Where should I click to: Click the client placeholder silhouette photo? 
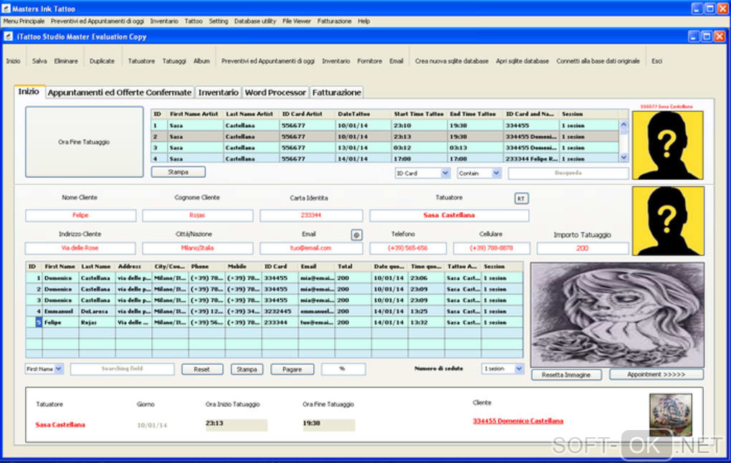point(667,221)
